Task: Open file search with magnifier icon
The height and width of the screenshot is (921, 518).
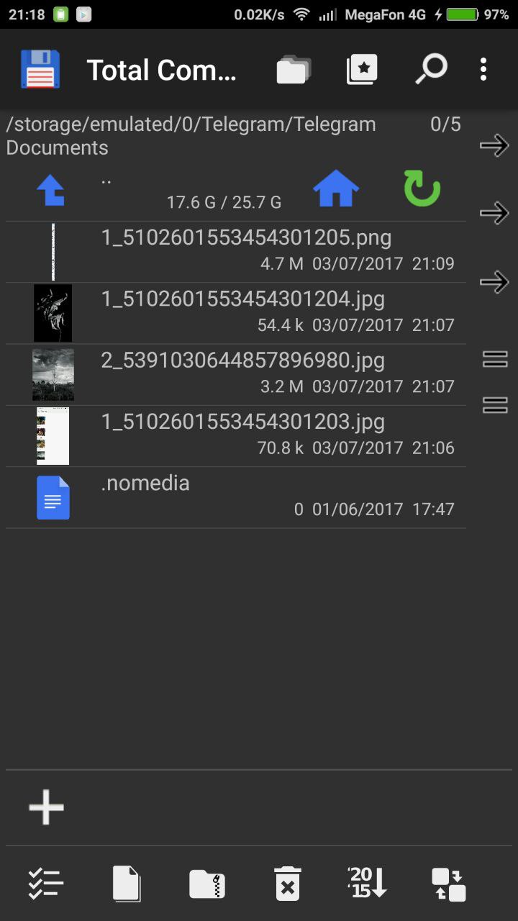Action: [431, 69]
